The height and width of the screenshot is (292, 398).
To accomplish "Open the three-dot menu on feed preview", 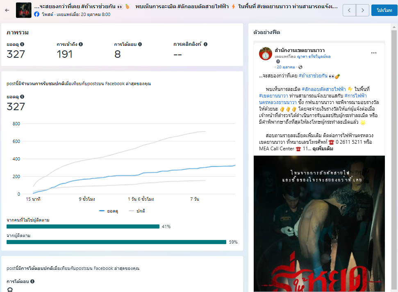I will (x=373, y=53).
